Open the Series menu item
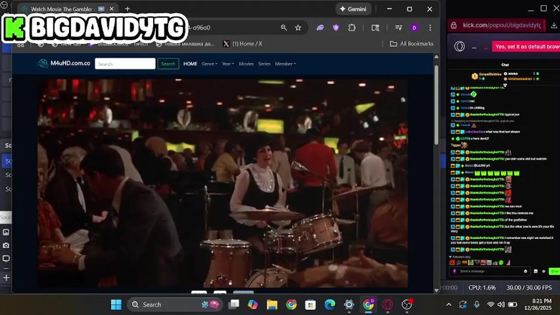This screenshot has height=315, width=560. (264, 64)
